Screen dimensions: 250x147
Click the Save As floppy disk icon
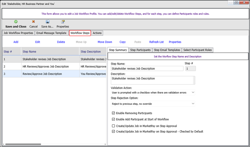(47, 22)
